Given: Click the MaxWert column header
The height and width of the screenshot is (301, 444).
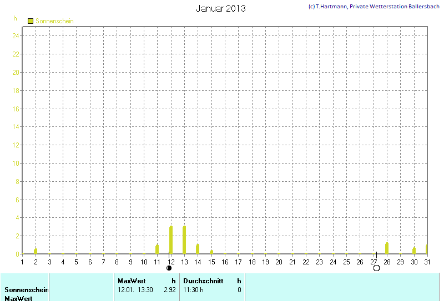Looking at the screenshot, I should (132, 281).
